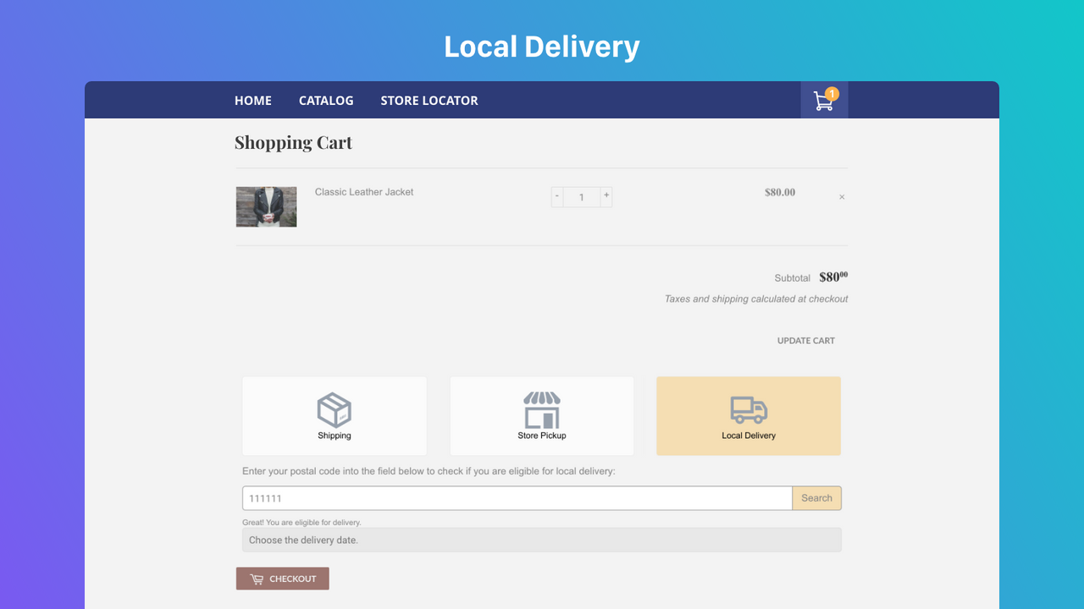This screenshot has width=1084, height=609.
Task: Navigate to the HOME menu item
Action: pyautogui.click(x=252, y=100)
